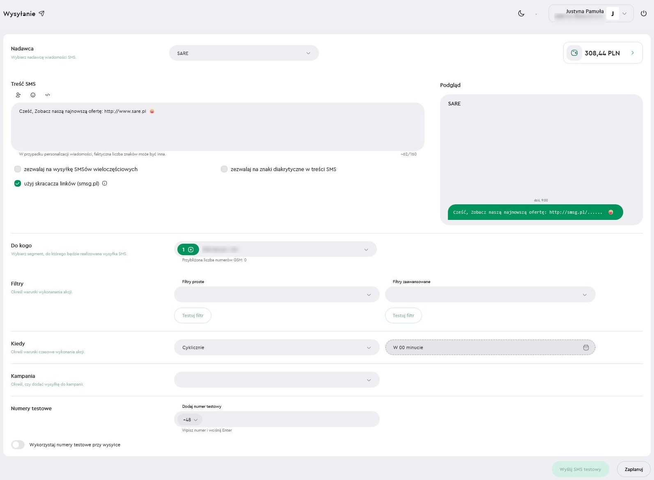Enable multipart SMS sending checkbox
The image size is (654, 480).
click(x=18, y=169)
